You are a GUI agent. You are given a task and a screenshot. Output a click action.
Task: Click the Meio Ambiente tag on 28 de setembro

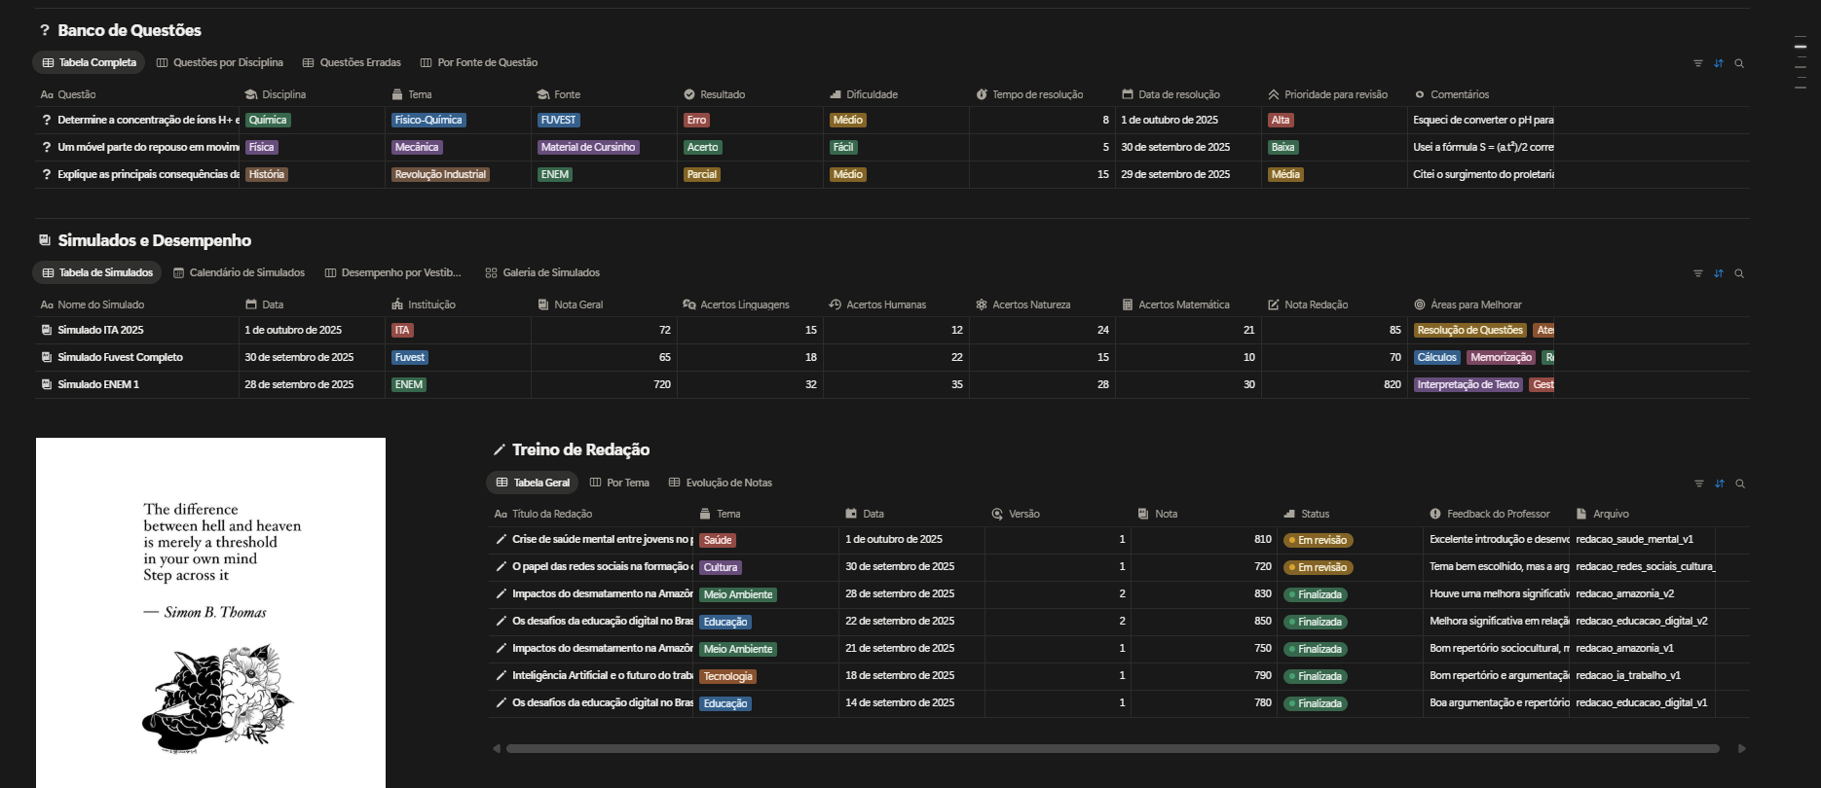coord(737,594)
